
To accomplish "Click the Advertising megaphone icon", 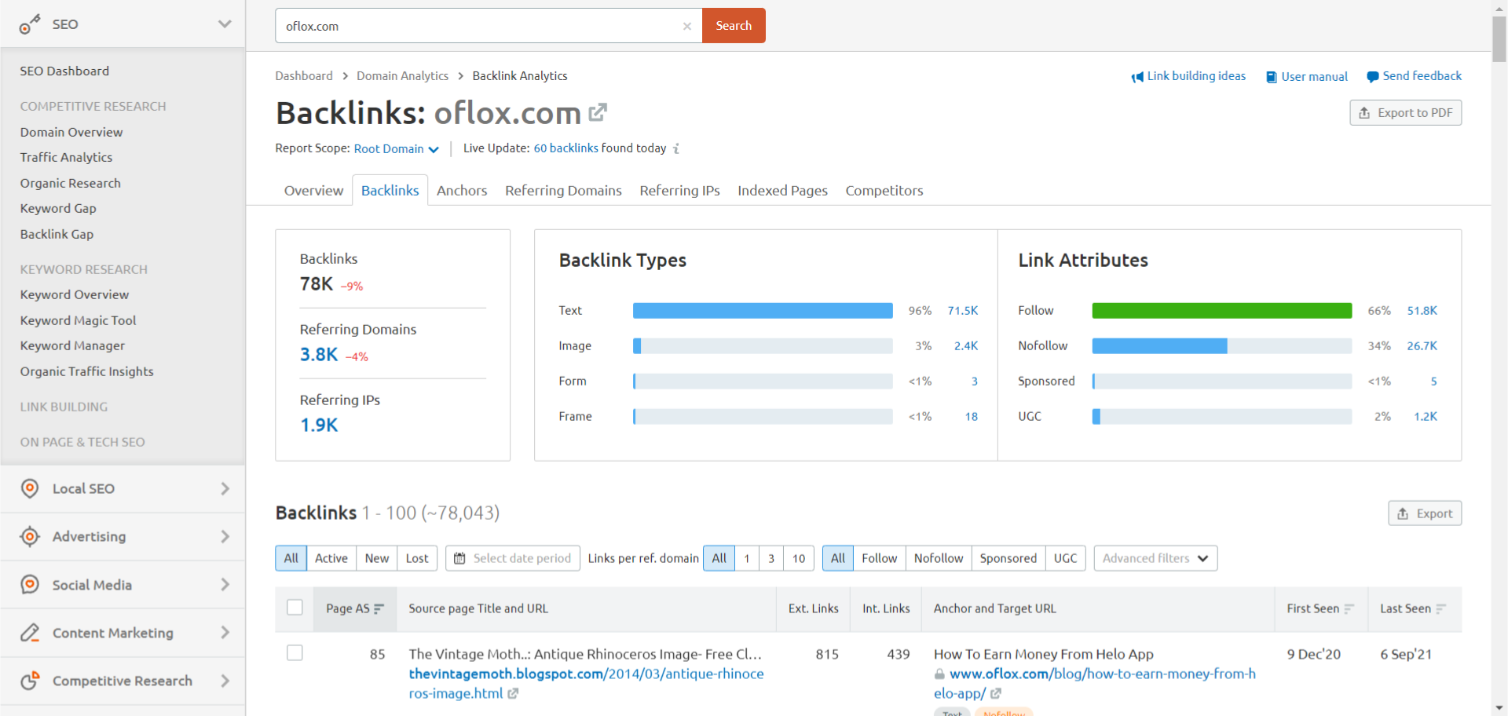I will tap(29, 536).
